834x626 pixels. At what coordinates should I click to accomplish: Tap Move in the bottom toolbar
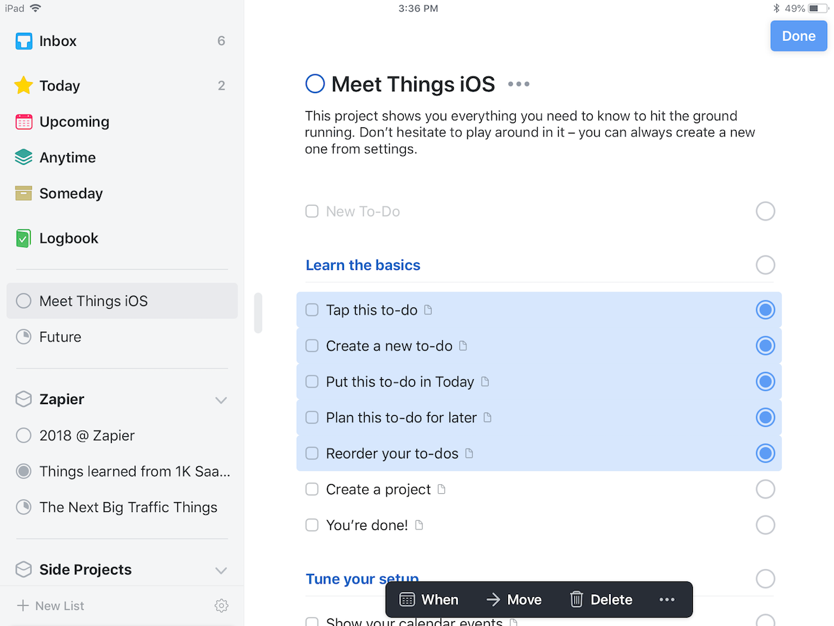coord(514,600)
